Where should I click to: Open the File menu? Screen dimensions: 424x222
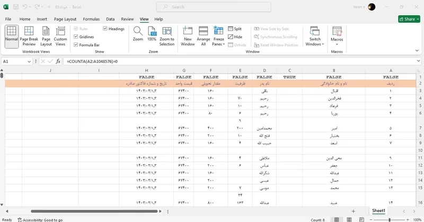tap(8, 19)
